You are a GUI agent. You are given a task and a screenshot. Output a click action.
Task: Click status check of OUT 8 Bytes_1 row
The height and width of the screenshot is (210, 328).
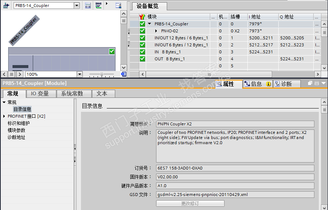[x=142, y=59]
